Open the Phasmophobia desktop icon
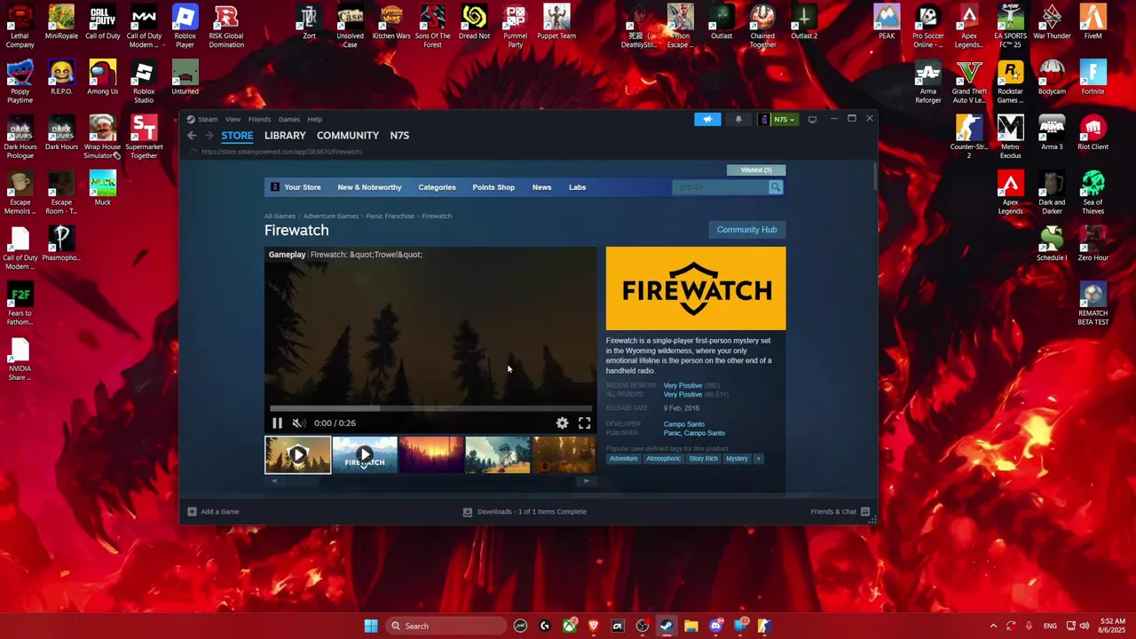Image resolution: width=1136 pixels, height=639 pixels. 61,244
